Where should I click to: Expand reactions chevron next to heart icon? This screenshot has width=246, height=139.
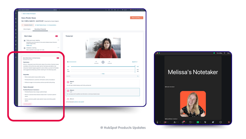pos(193,122)
